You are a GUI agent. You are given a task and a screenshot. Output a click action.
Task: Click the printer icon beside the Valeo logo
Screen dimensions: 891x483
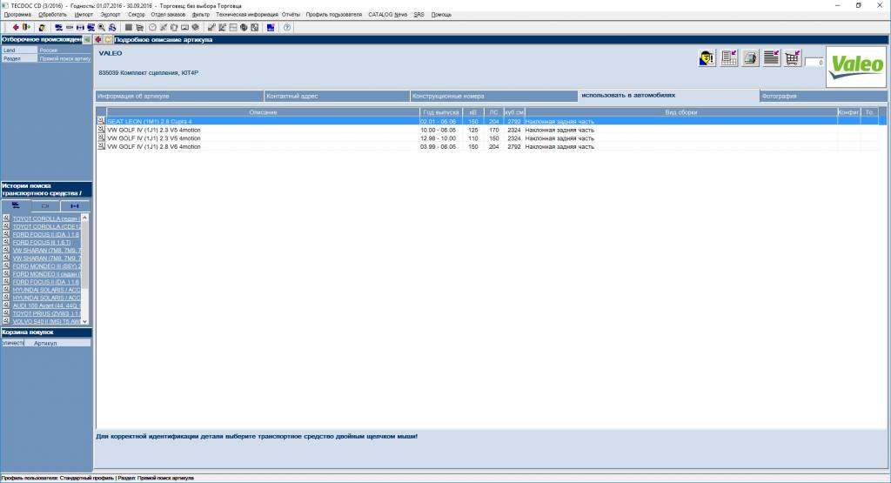pyautogui.click(x=750, y=58)
